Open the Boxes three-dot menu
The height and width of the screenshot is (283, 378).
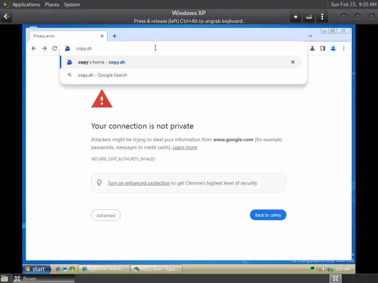(322, 17)
